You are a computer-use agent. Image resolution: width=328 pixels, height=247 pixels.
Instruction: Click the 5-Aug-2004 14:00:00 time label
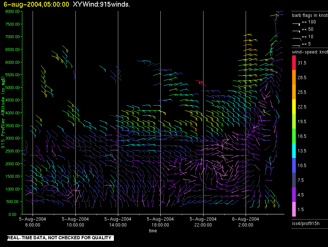(118, 222)
